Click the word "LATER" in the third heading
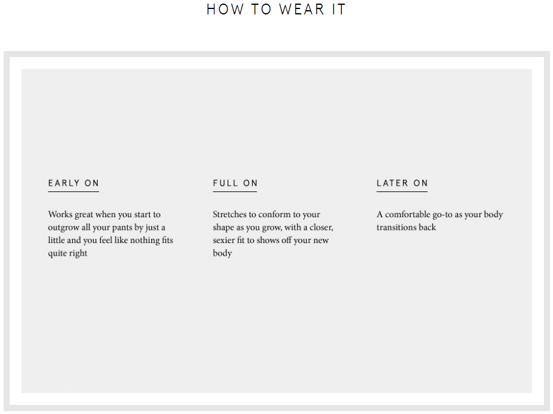The image size is (553, 414). tap(392, 183)
